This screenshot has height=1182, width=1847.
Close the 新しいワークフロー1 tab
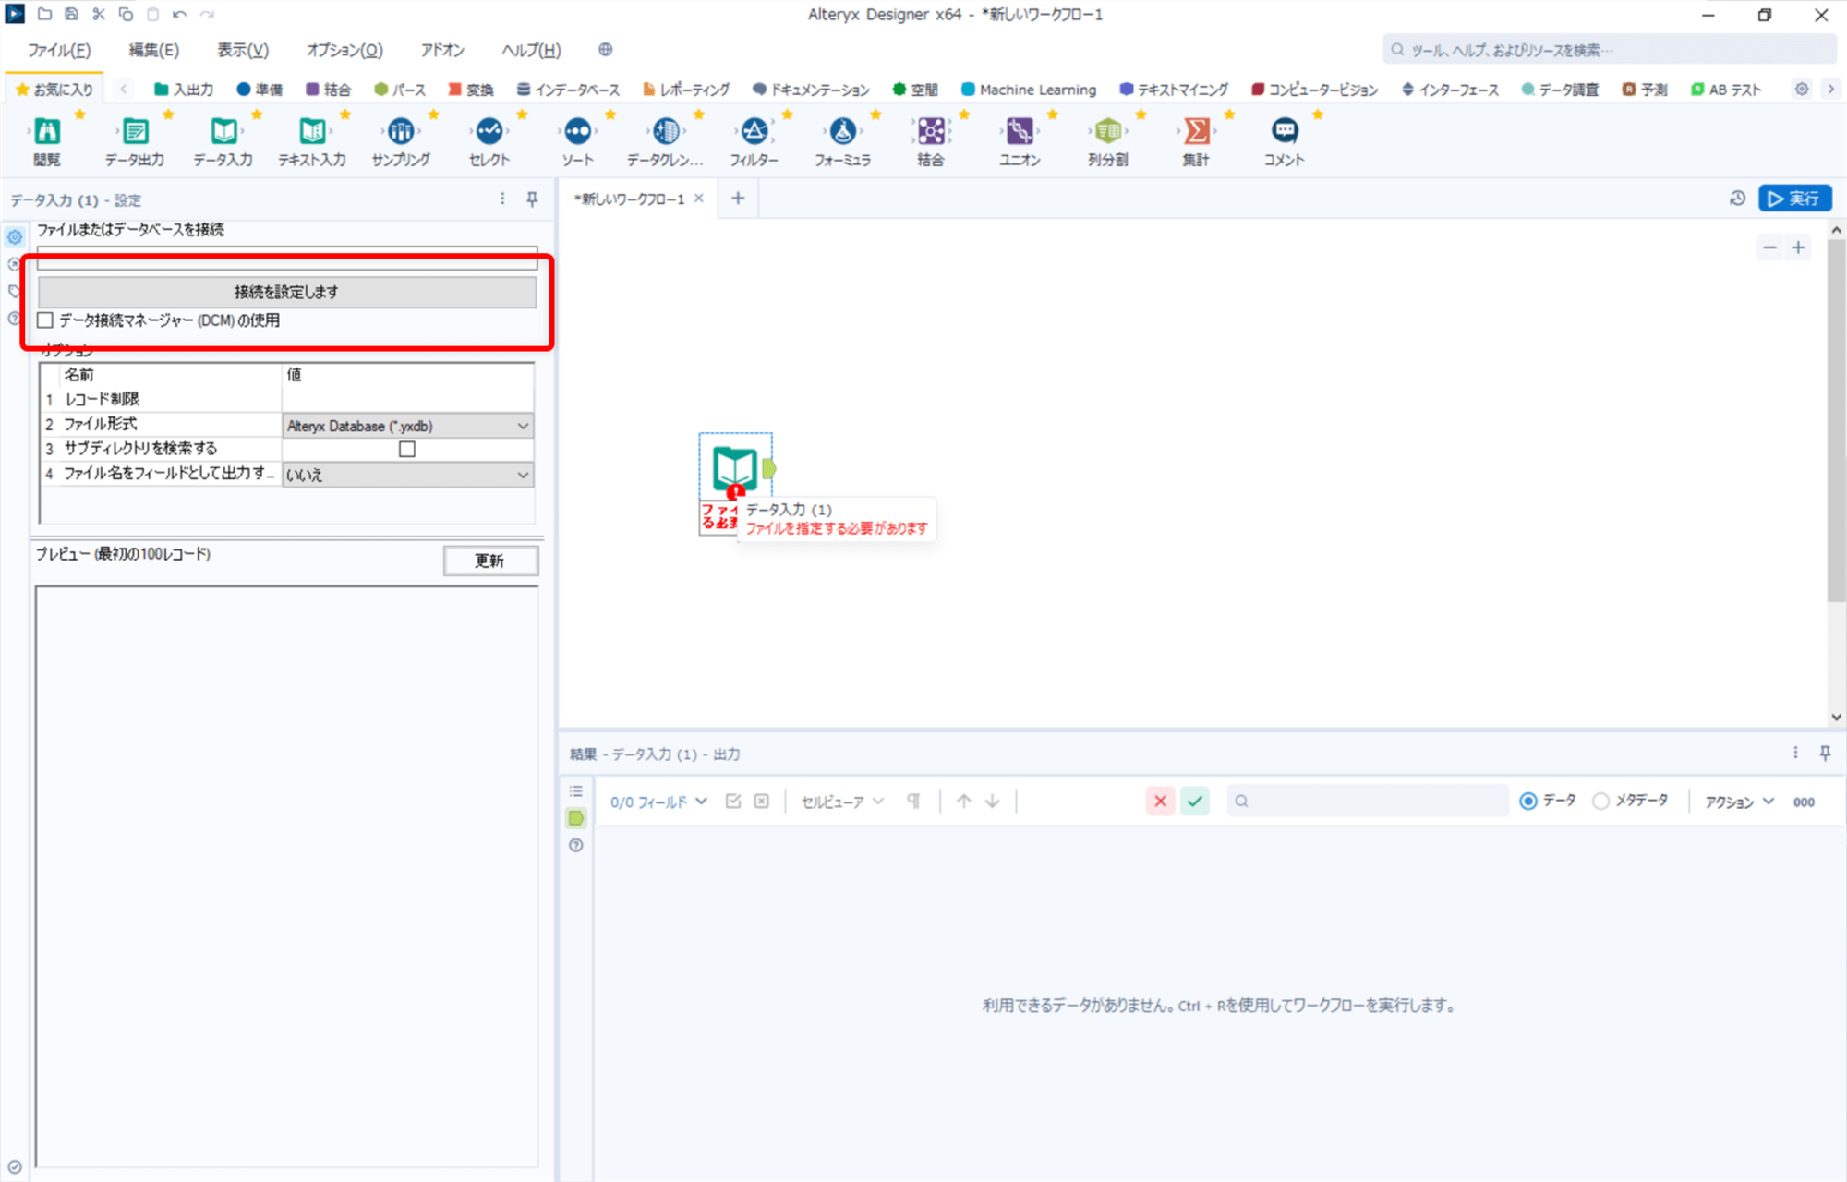[699, 199]
